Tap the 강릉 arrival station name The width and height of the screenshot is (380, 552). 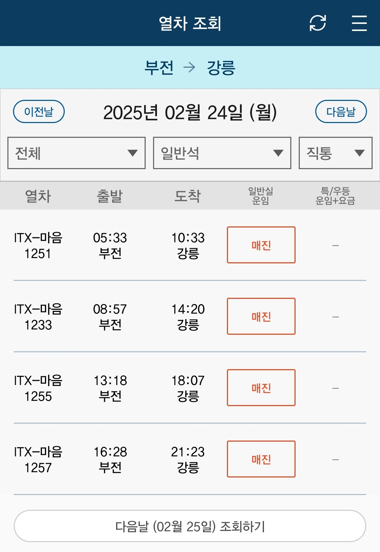coord(221,68)
